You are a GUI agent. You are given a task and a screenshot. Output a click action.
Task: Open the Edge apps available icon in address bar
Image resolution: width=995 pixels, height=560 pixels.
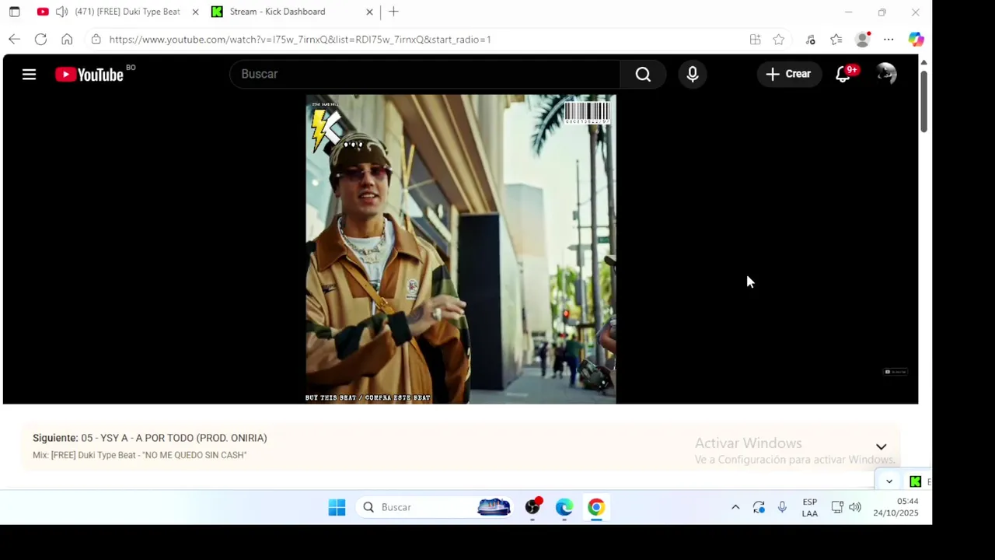point(755,40)
